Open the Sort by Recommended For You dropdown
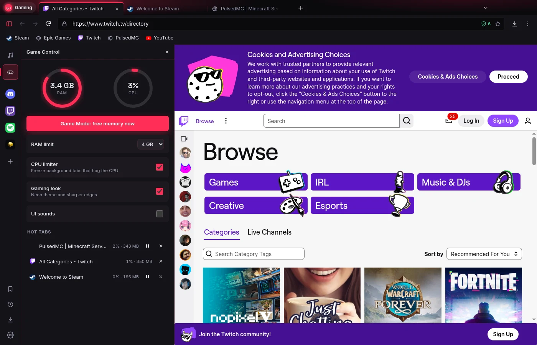The height and width of the screenshot is (345, 537). 484,254
